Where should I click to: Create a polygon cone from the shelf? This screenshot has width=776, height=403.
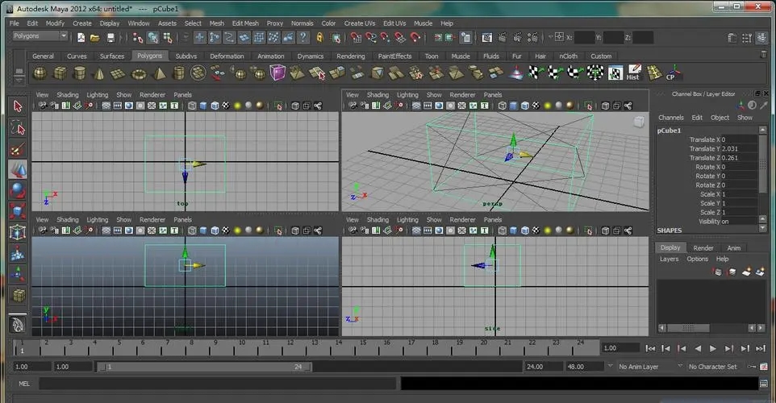(99, 73)
